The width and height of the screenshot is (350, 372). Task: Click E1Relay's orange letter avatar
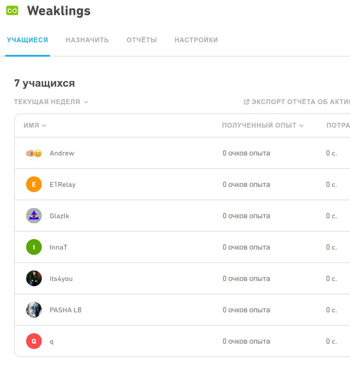34,185
